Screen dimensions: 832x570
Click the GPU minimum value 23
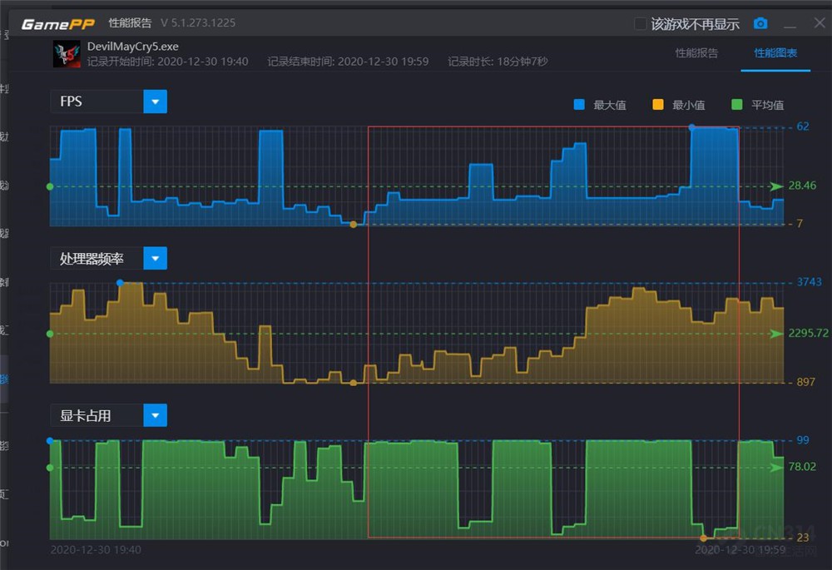point(803,538)
